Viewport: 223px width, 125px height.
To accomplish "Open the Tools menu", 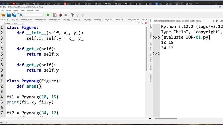I will click(x=23, y=11).
